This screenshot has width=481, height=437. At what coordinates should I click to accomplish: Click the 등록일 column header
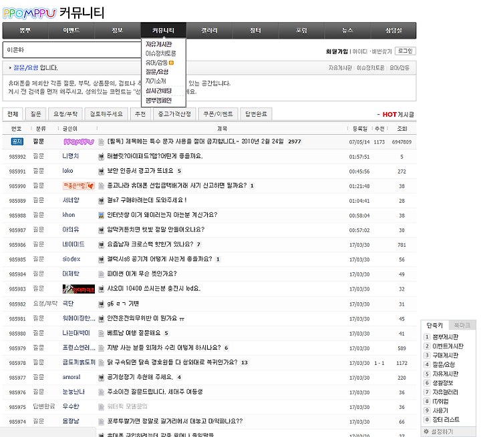click(360, 129)
